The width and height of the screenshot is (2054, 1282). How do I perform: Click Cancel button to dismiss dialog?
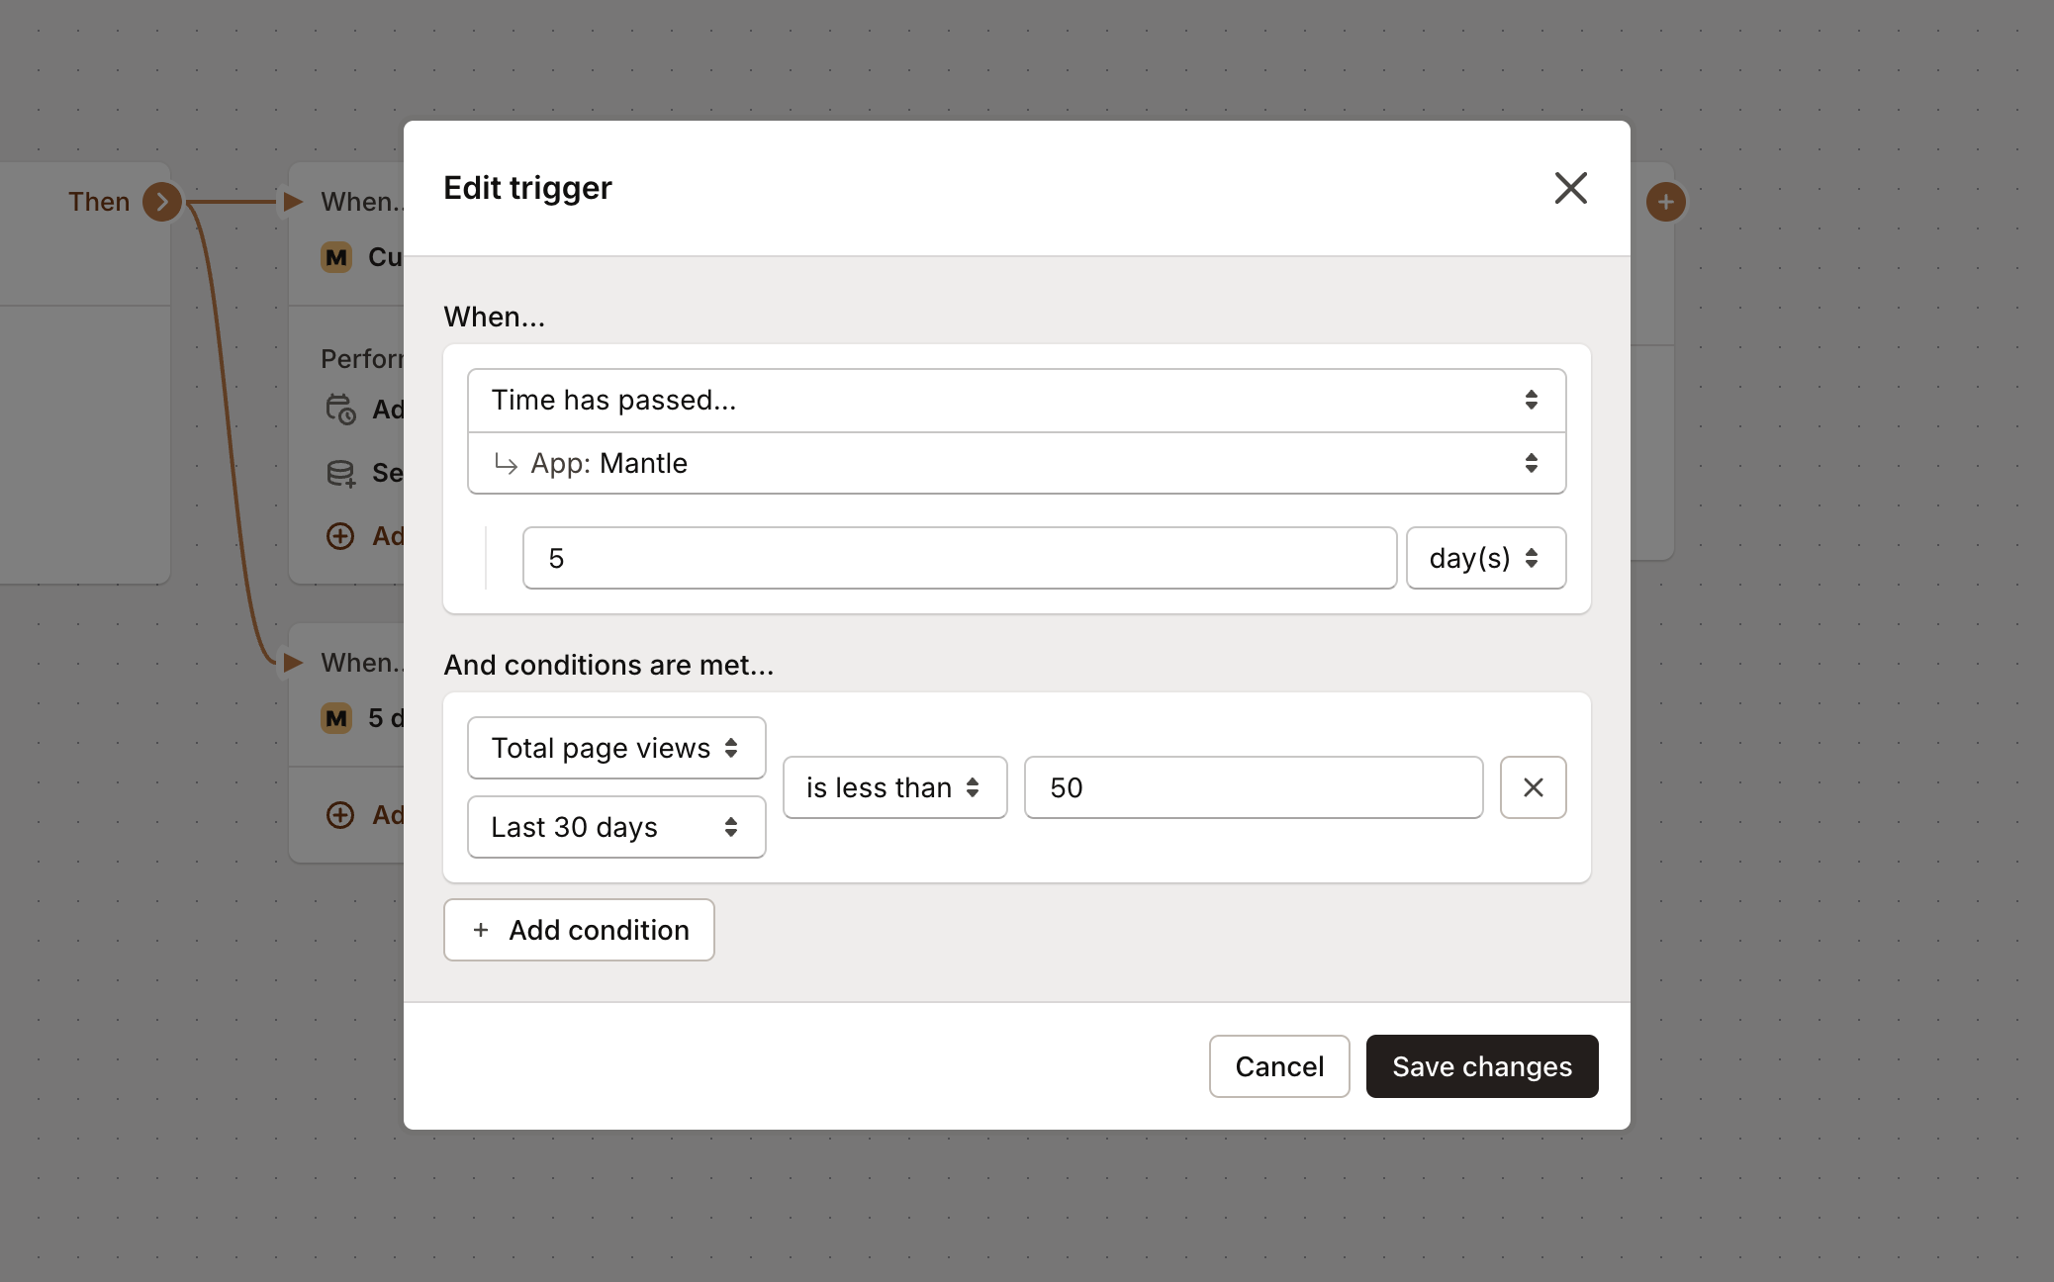pyautogui.click(x=1277, y=1066)
